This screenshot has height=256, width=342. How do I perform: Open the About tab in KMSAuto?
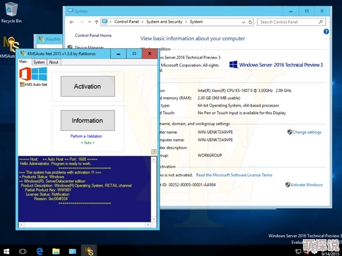[x=54, y=62]
